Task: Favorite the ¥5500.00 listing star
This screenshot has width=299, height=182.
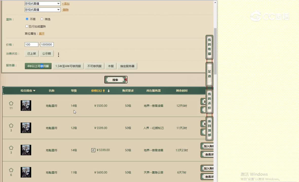Action: tap(11, 103)
